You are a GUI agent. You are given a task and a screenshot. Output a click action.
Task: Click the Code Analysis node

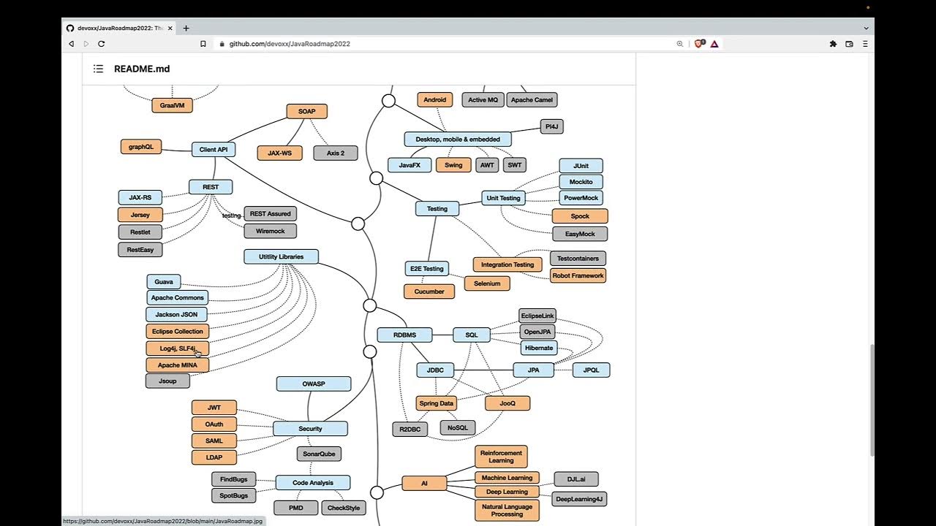pos(313,483)
